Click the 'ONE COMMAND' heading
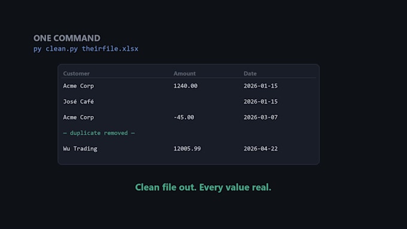This screenshot has width=407, height=229. click(66, 38)
